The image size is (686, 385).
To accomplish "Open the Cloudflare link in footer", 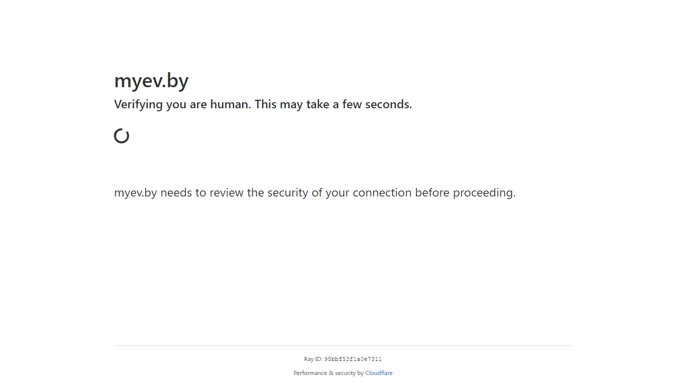I will pyautogui.click(x=379, y=373).
